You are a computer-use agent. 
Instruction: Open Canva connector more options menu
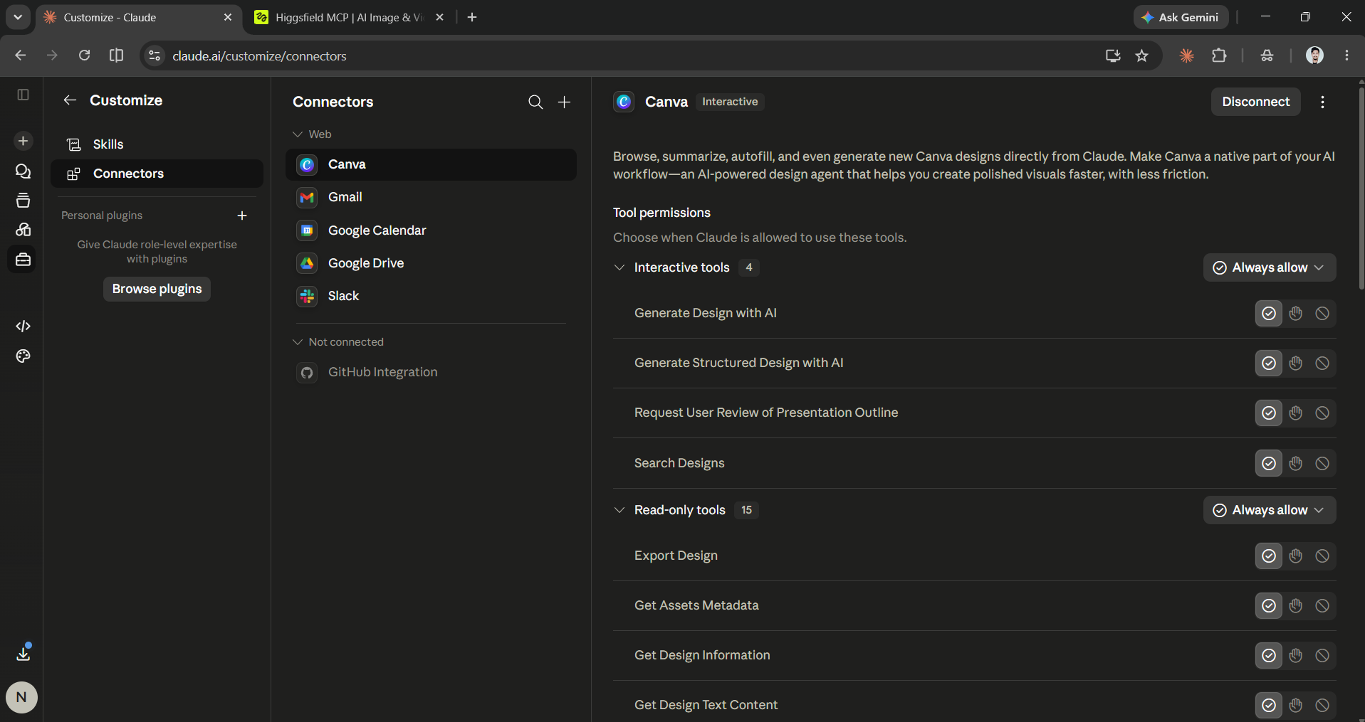tap(1322, 102)
